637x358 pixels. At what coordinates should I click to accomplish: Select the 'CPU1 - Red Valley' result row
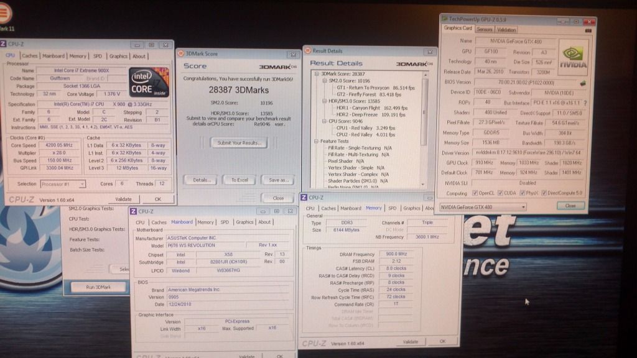point(366,128)
